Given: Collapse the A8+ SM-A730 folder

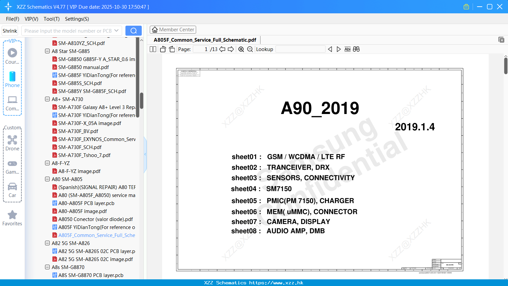Looking at the screenshot, I should [47, 99].
